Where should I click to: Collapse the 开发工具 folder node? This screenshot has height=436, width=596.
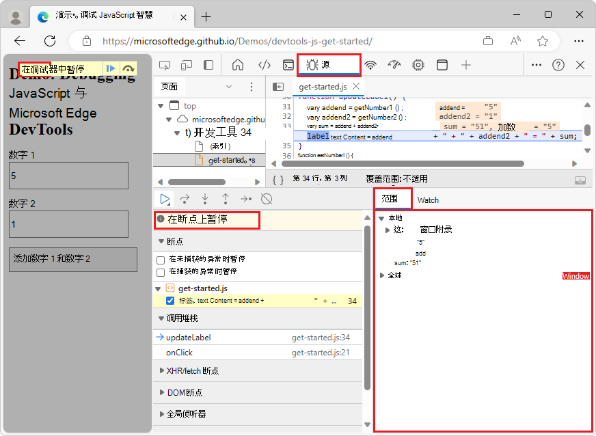click(x=177, y=133)
